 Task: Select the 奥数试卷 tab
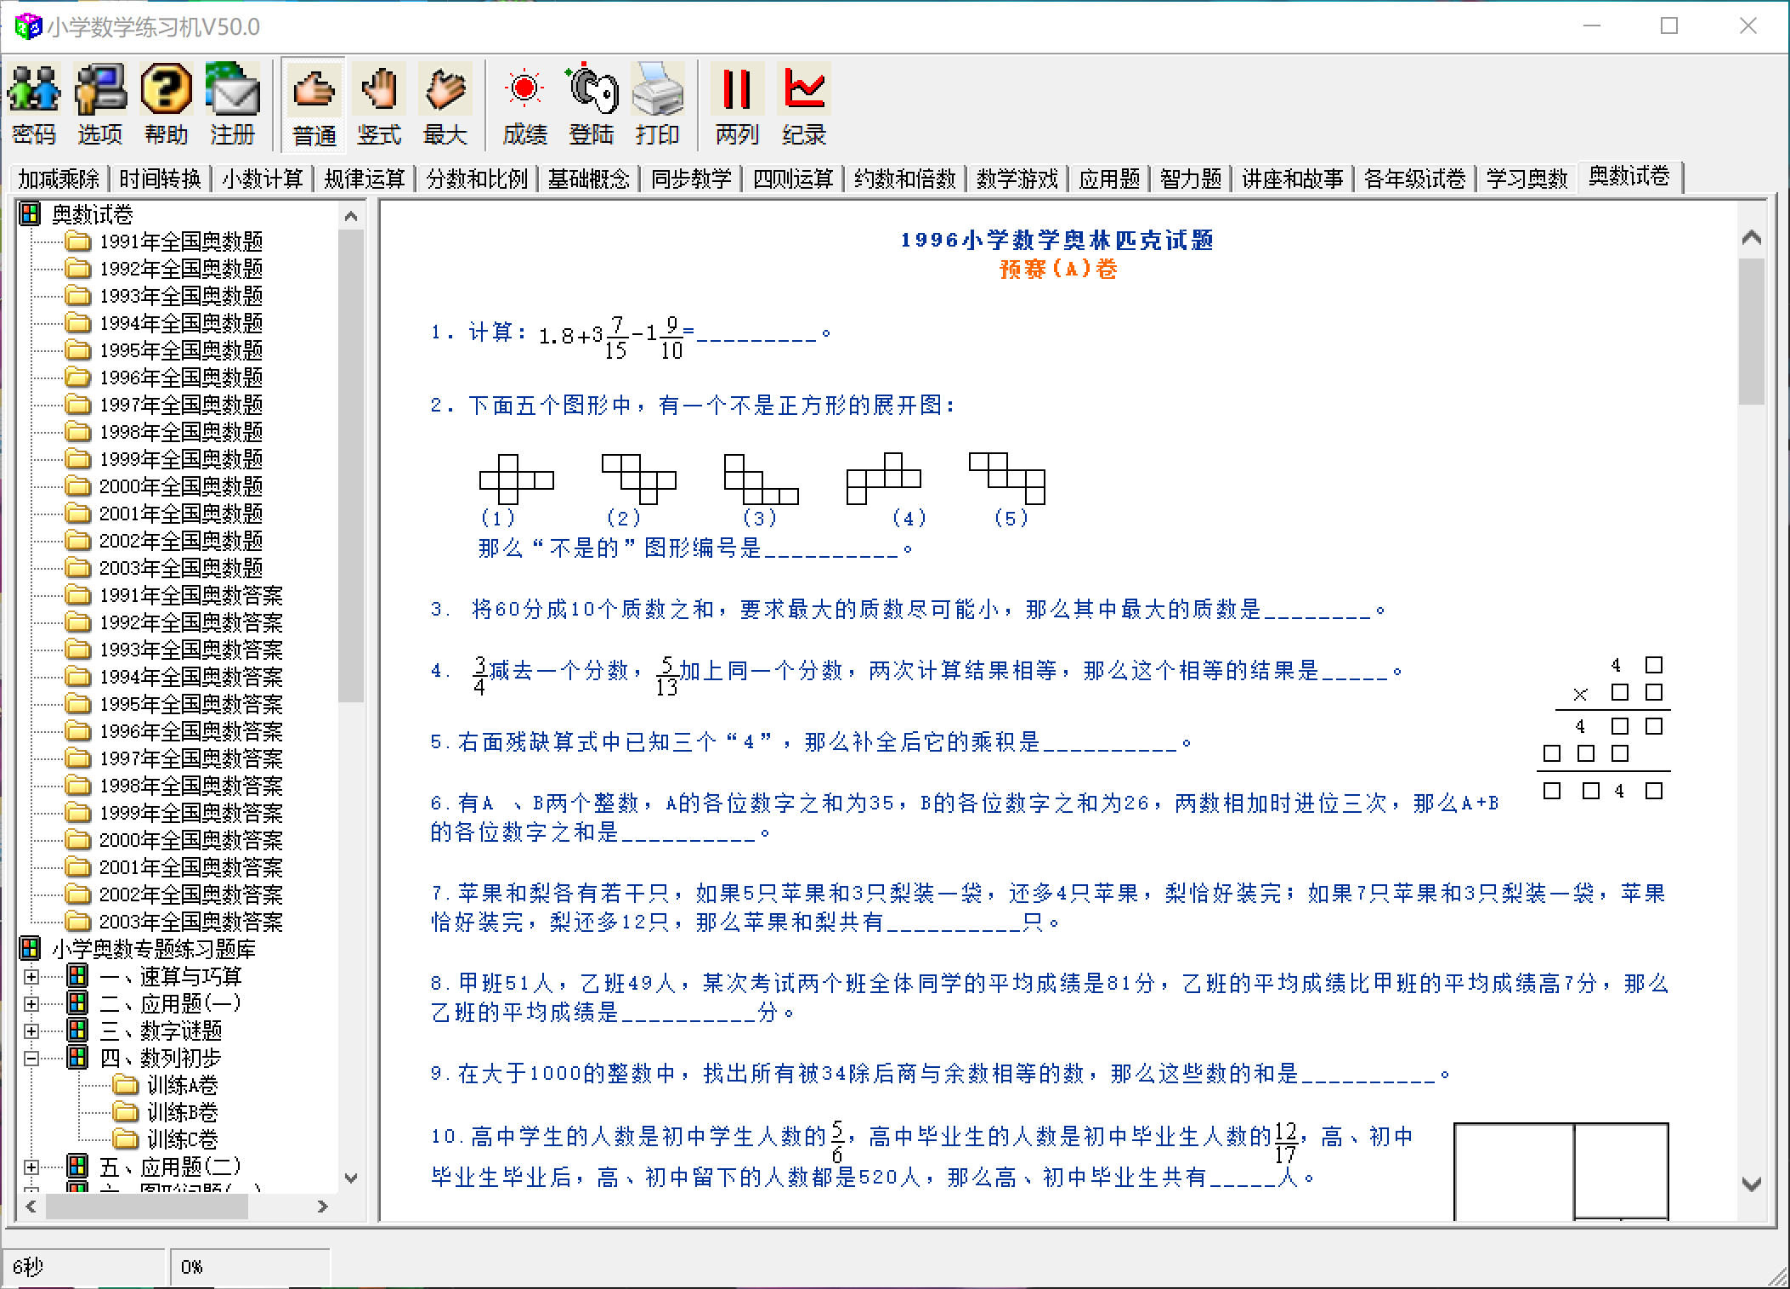coord(1629,177)
